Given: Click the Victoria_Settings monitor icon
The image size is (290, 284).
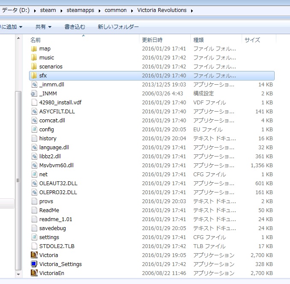Looking at the screenshot, I should pos(34,264).
